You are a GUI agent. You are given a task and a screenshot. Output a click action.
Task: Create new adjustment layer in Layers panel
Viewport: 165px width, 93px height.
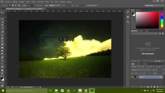(151, 87)
